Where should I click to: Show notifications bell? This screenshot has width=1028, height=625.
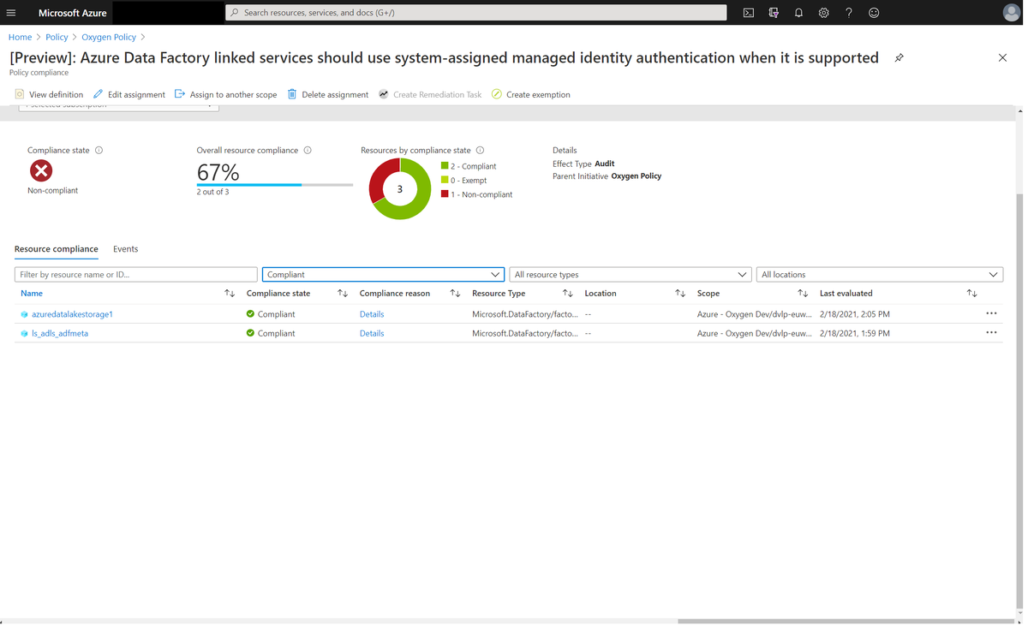point(798,13)
